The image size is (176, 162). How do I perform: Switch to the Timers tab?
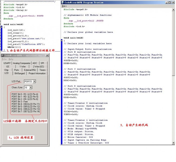(43, 70)
